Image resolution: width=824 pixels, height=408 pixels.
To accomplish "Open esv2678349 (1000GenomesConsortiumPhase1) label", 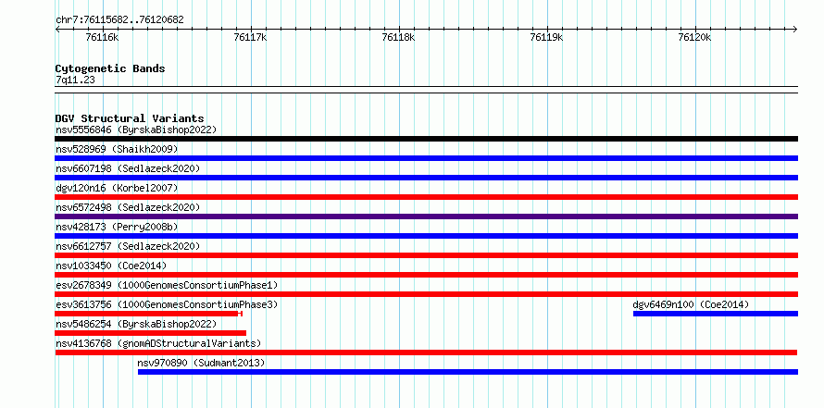I will point(167,285).
